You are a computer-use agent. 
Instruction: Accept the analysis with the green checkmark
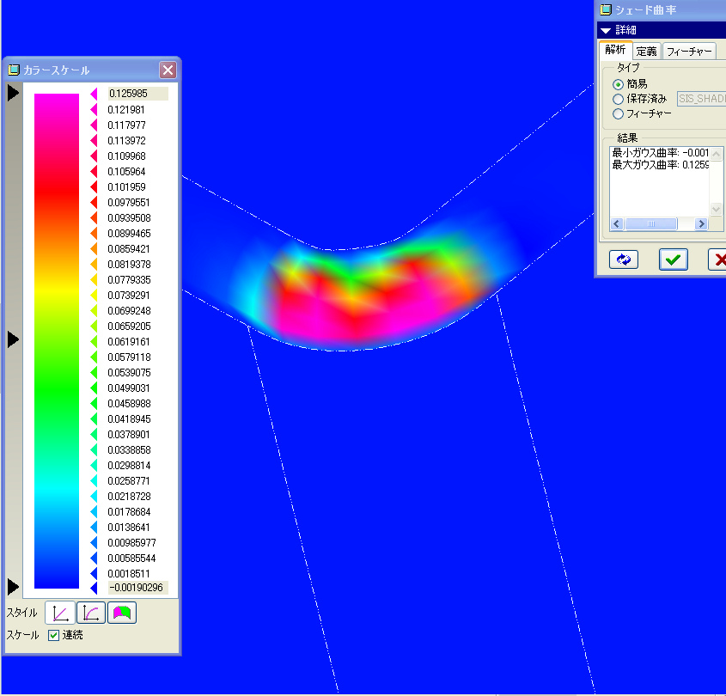click(x=674, y=259)
